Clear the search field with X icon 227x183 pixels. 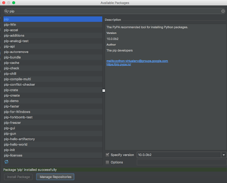tap(223, 11)
